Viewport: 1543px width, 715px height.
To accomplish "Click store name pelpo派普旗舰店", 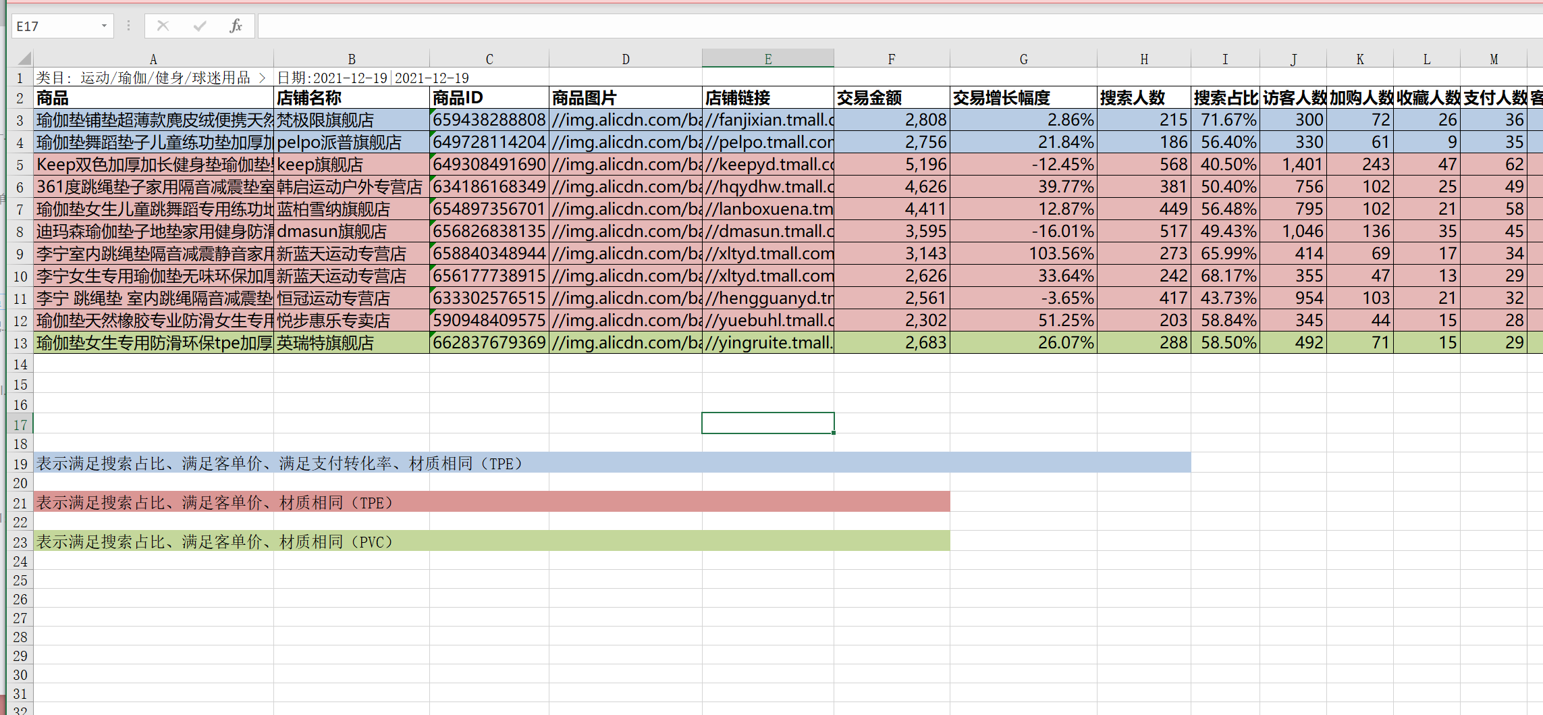I will 352,142.
